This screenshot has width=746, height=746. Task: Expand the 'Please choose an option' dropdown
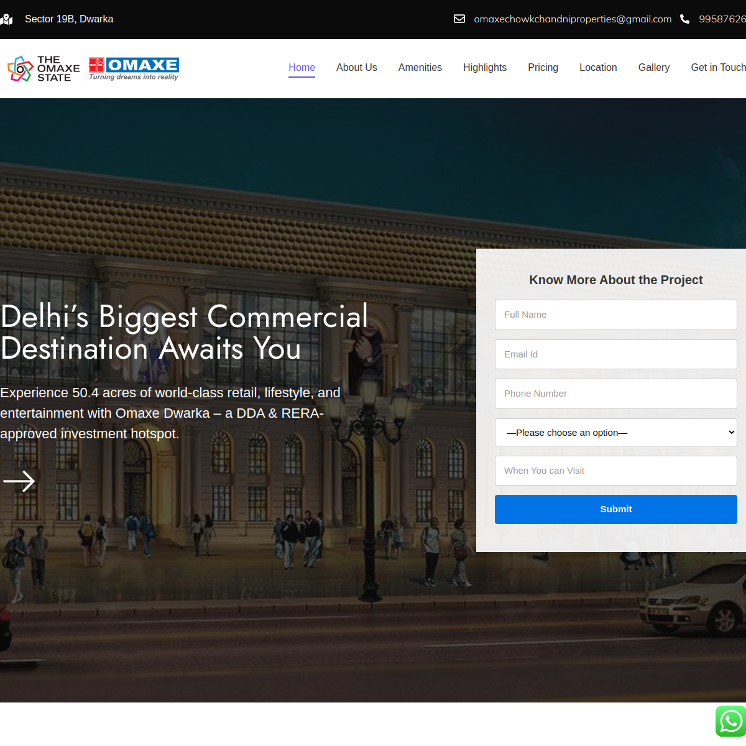tap(615, 433)
